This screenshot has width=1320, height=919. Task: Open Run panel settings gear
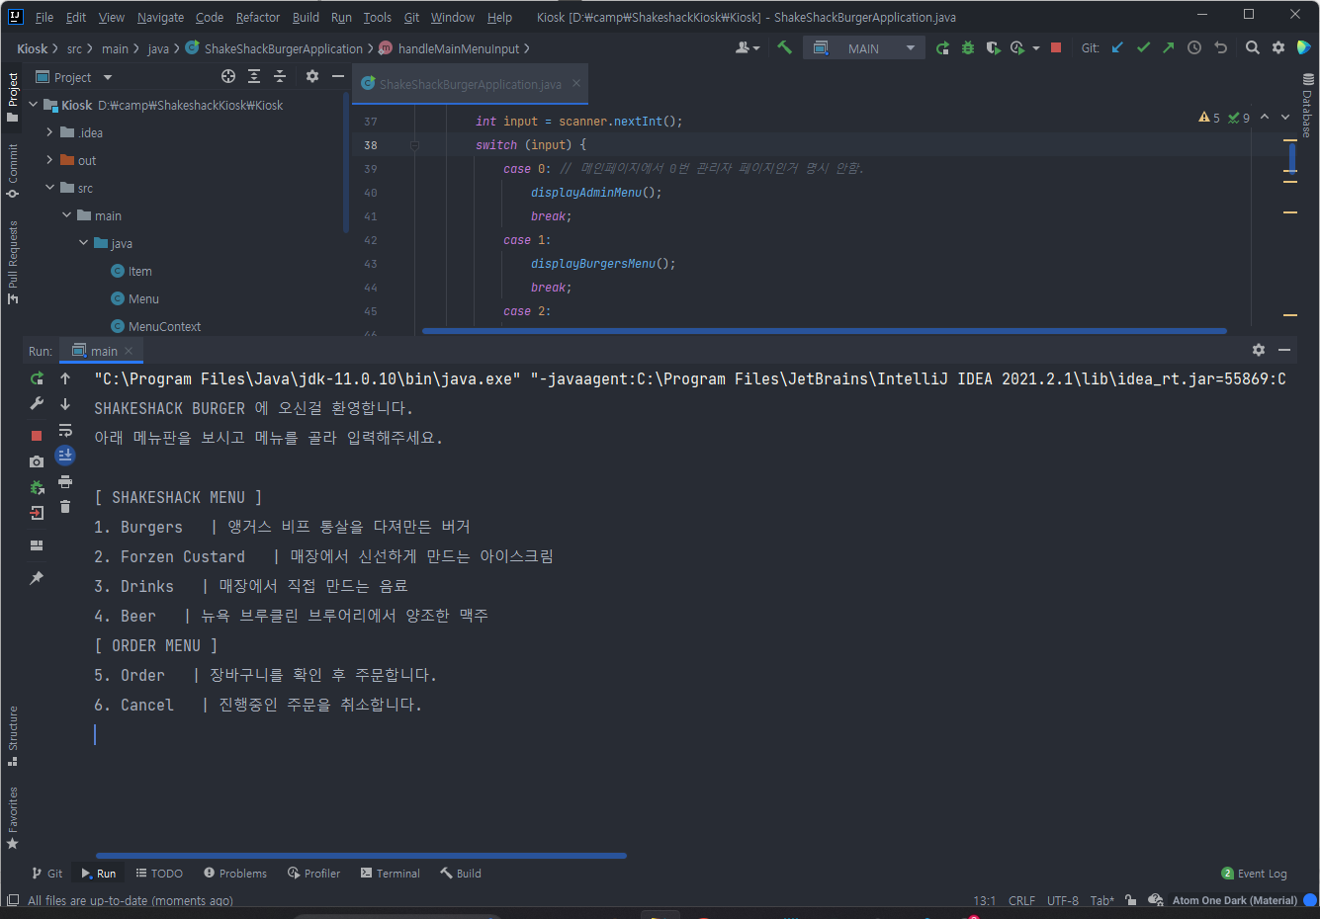coord(1259,350)
